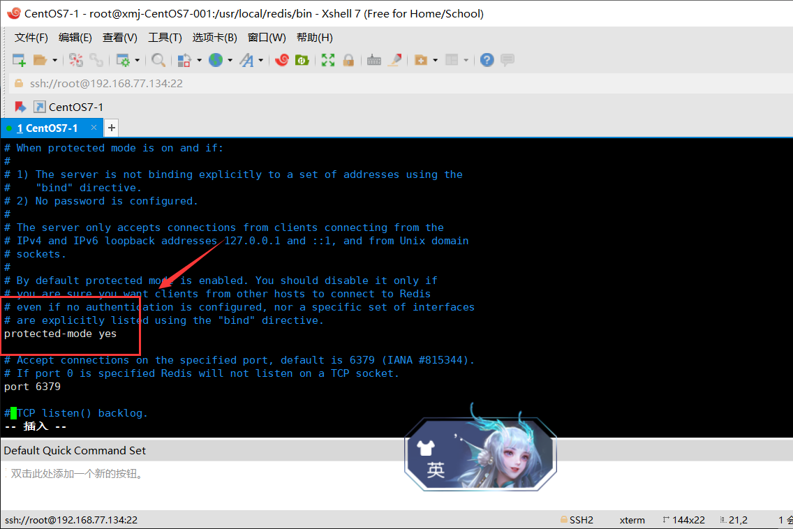Click the New Folder plus icon

[421, 60]
